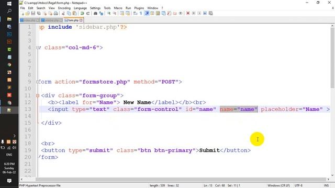The height and width of the screenshot is (188, 335).
Task: Open Replace dialog toolbar icon
Action: (101, 13)
